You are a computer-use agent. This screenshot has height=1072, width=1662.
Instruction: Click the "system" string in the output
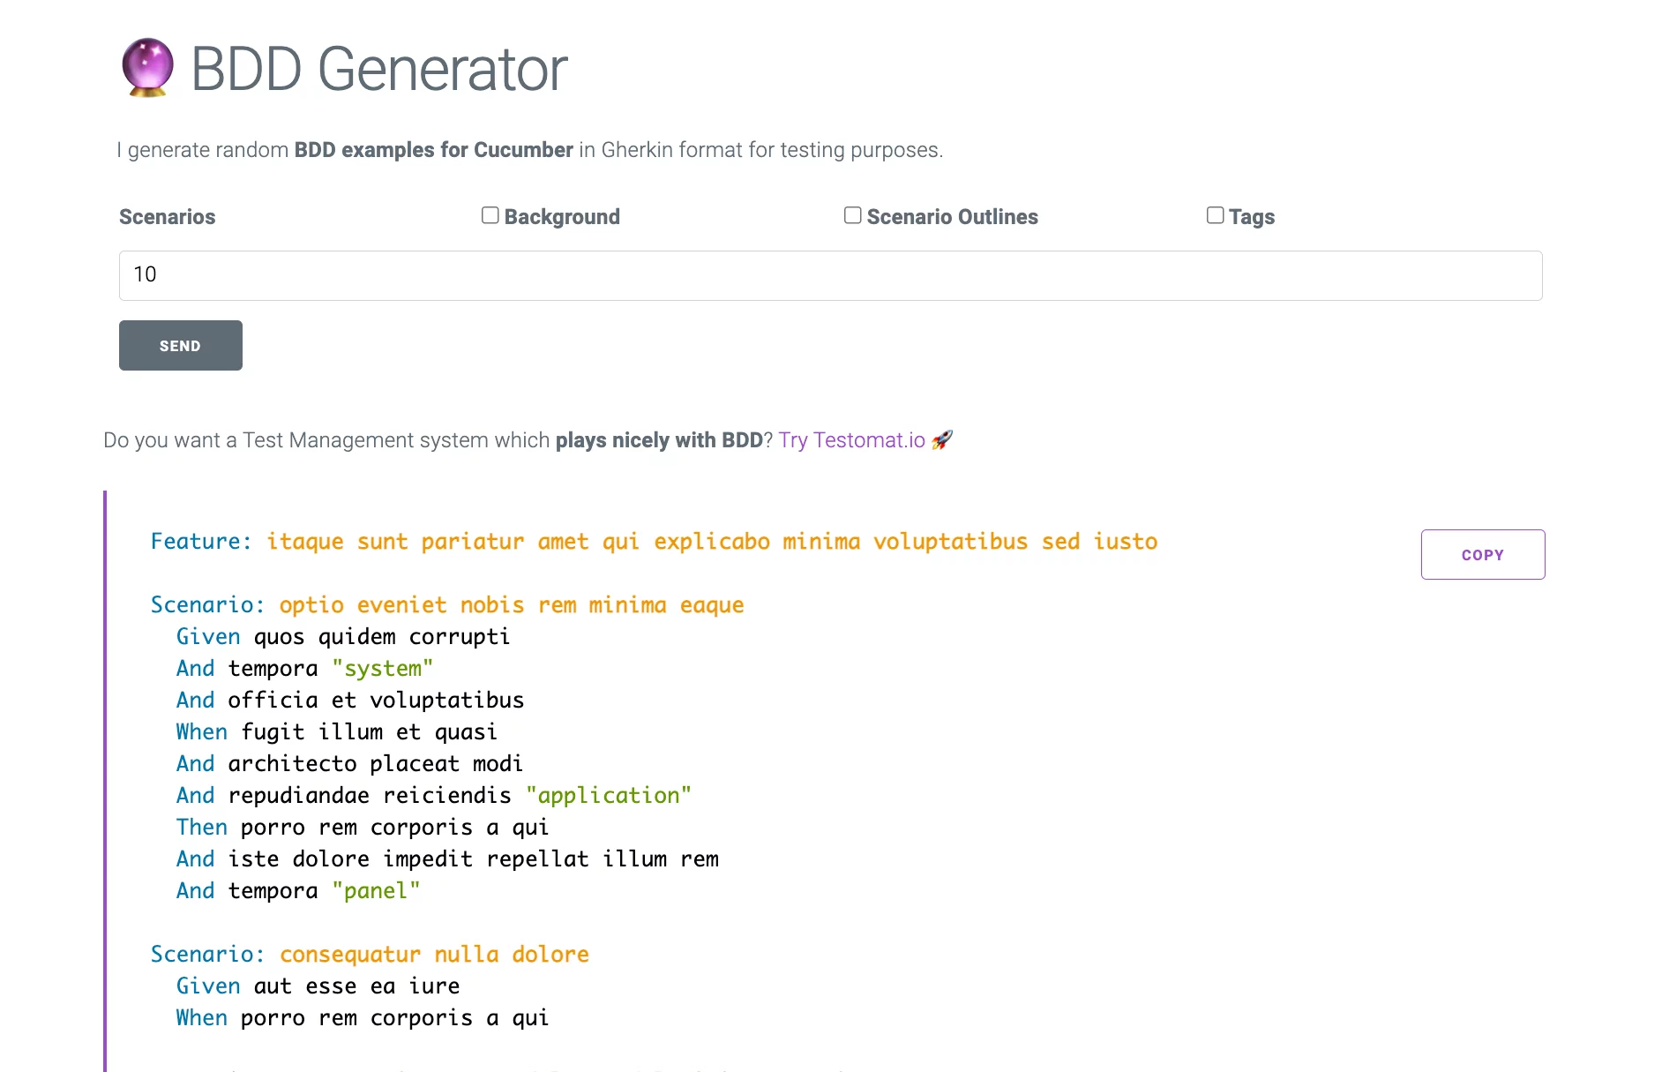tap(382, 668)
